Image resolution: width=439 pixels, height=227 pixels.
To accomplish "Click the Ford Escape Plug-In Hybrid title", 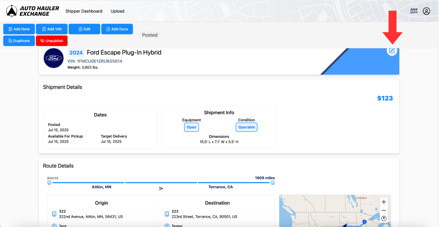I will pyautogui.click(x=124, y=53).
